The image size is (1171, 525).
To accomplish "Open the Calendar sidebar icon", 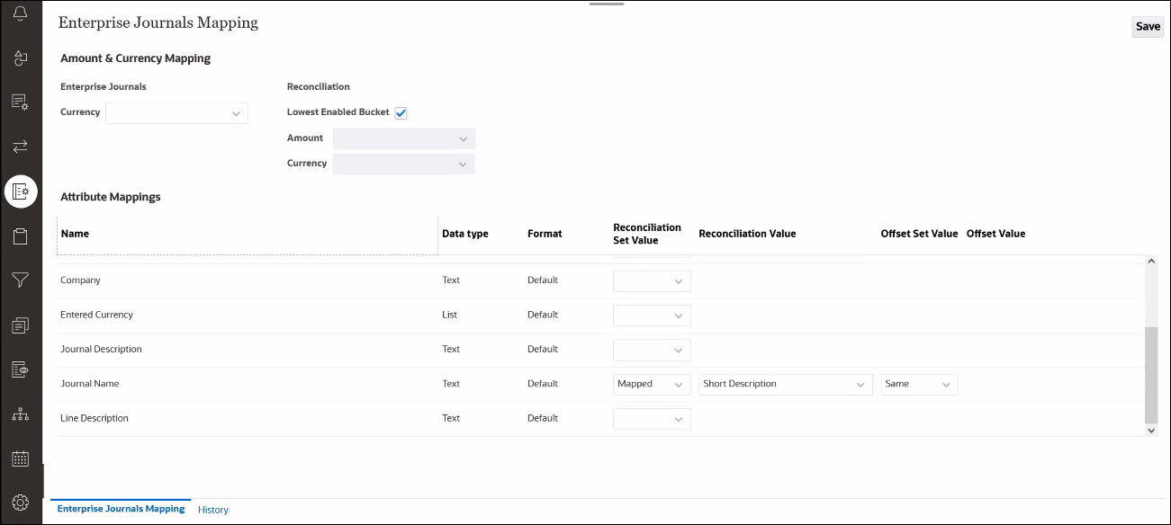I will coord(20,458).
